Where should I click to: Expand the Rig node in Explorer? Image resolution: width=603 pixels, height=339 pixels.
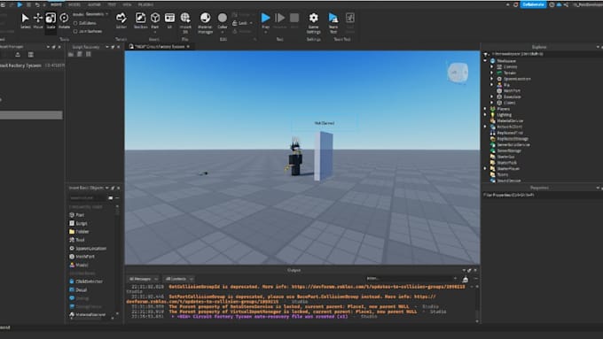coord(492,84)
